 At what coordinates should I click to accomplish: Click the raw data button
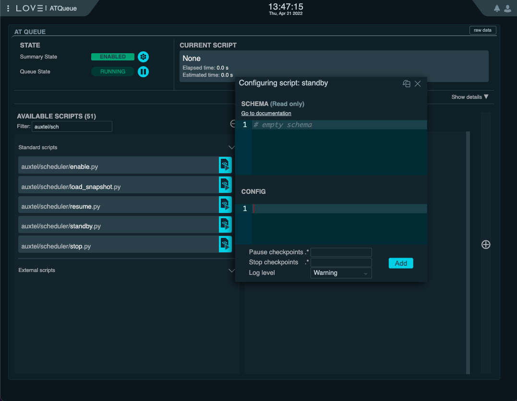coord(482,30)
